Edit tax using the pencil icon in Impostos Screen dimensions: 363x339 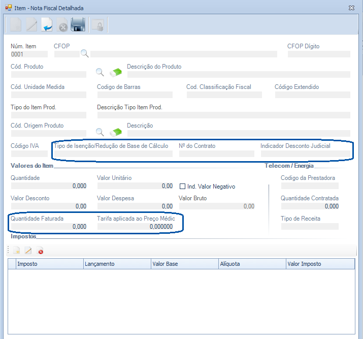[x=28, y=251]
